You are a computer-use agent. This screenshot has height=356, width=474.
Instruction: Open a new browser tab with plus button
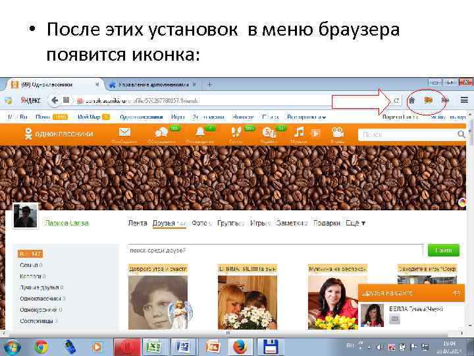tap(209, 85)
